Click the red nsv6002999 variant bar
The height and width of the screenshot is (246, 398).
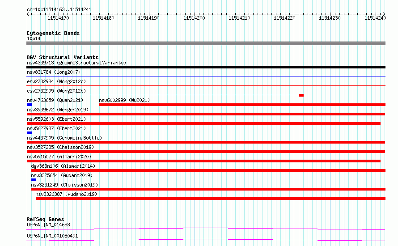242,105
